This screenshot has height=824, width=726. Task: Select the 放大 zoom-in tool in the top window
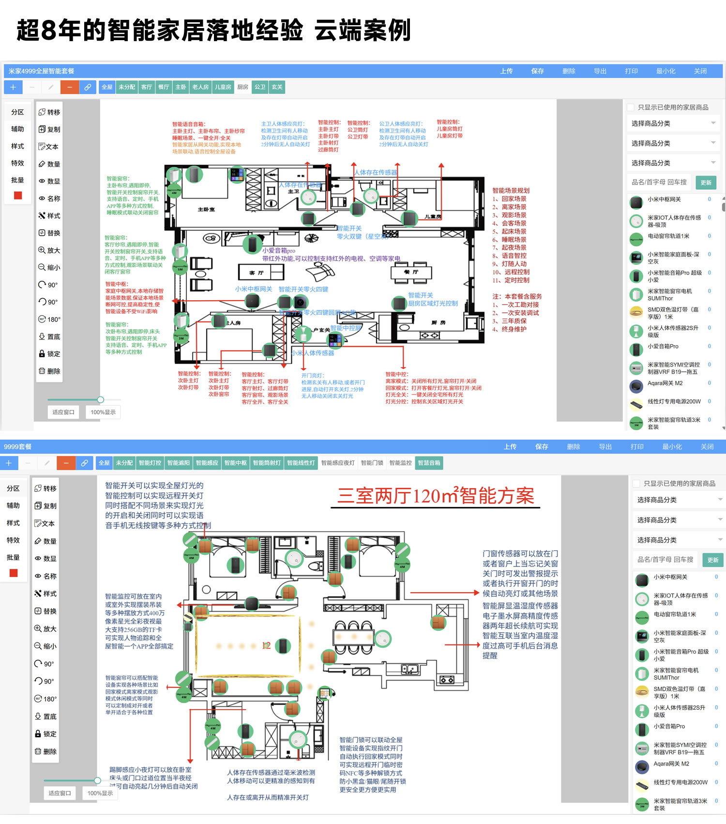coord(49,250)
